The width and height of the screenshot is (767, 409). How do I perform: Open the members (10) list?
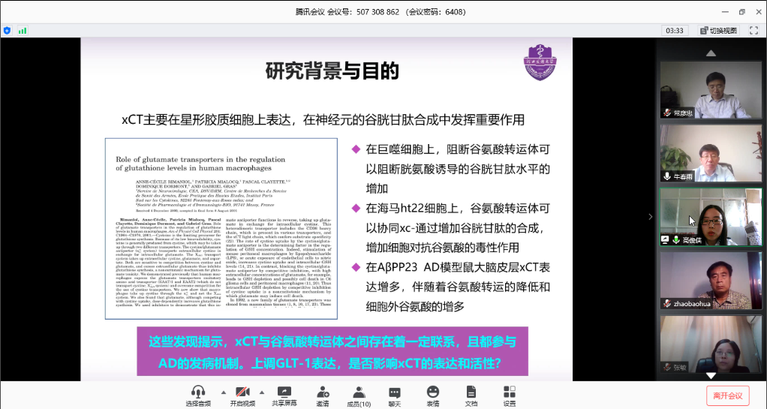359,392
